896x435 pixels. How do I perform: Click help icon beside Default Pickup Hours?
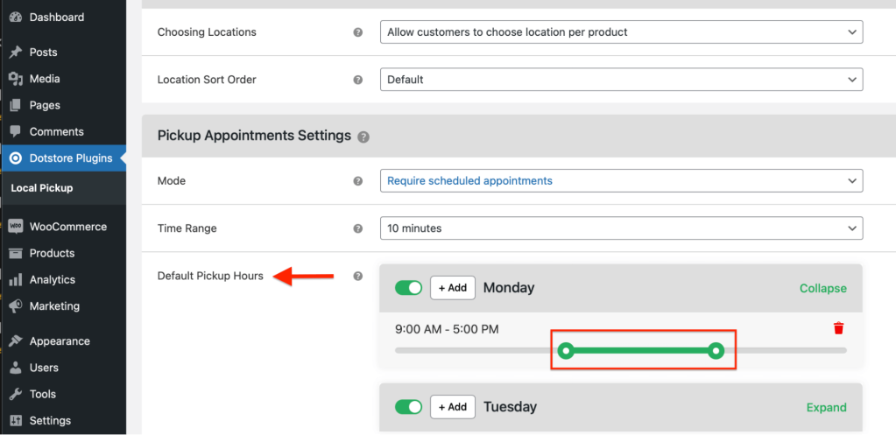(357, 276)
